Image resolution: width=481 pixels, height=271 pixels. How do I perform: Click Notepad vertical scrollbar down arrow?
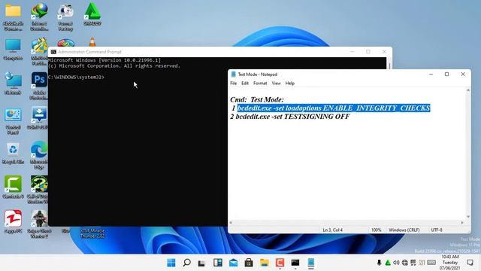(x=468, y=217)
